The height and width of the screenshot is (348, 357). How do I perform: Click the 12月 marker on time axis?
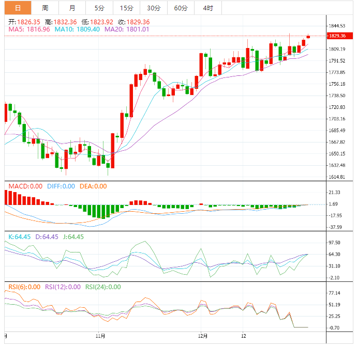click(x=203, y=336)
